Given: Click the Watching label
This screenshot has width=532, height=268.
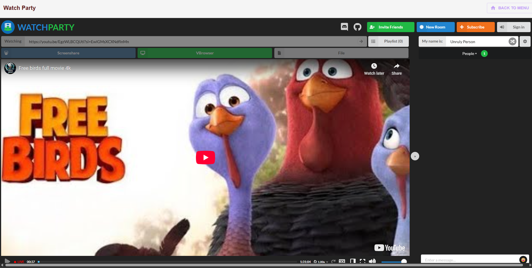Looking at the screenshot, I should [13, 41].
